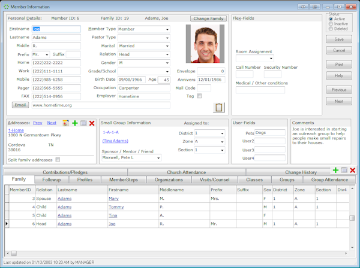Check the Tag checkbox
The image size is (360, 268).
click(x=199, y=96)
